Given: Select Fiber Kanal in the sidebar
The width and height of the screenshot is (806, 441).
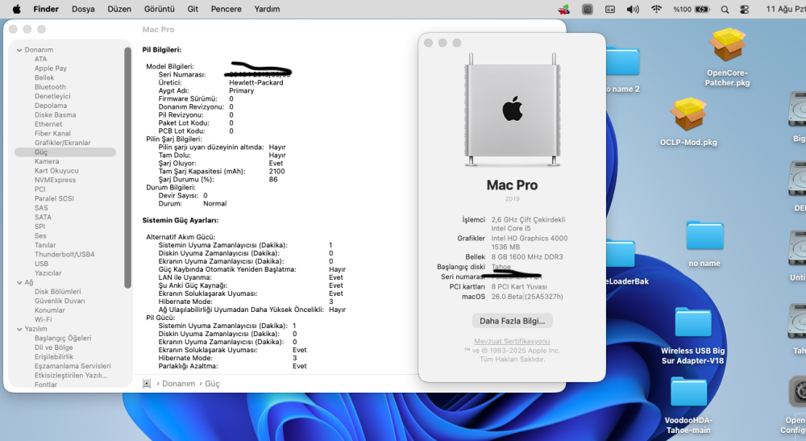Looking at the screenshot, I should pos(52,133).
